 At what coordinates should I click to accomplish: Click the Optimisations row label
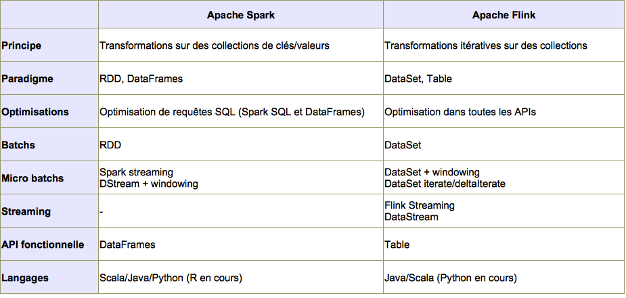[x=35, y=112]
